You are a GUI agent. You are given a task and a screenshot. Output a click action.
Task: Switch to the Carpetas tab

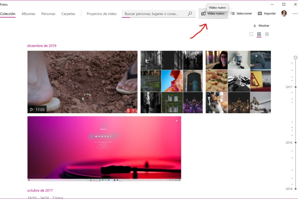(68, 14)
